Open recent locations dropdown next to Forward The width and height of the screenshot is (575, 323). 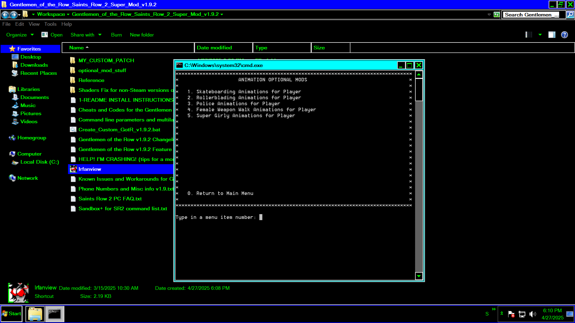19,15
